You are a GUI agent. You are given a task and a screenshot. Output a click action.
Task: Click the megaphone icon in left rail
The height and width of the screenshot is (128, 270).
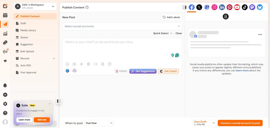coord(5,61)
